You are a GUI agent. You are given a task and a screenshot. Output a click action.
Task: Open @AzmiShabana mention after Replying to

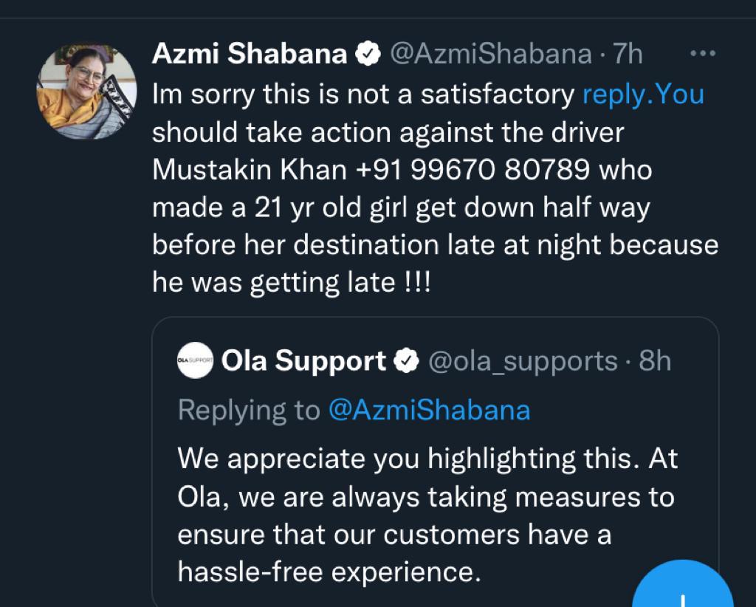[429, 410]
